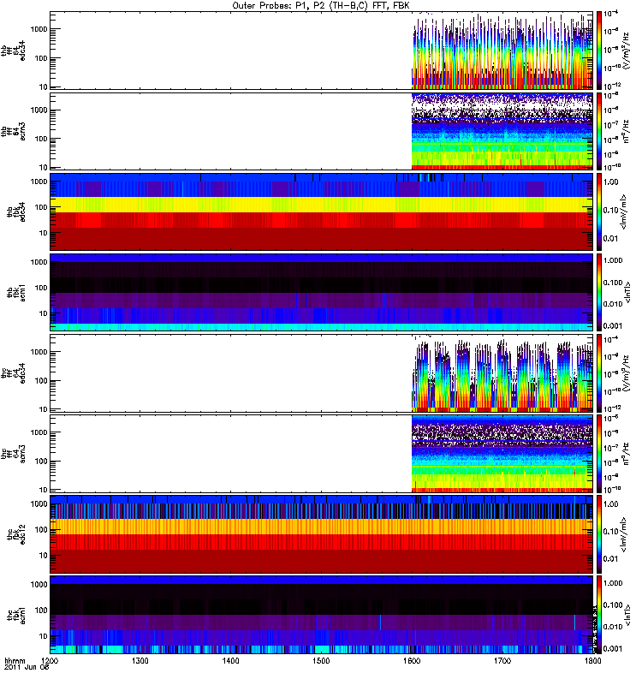Click the thb fbk edc34 panel color bar
Screen dimensions: 642x685
click(x=599, y=211)
